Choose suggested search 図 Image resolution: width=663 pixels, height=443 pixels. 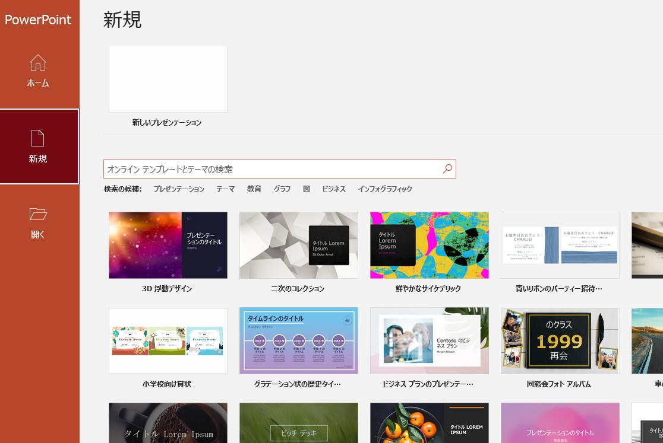[x=306, y=189]
